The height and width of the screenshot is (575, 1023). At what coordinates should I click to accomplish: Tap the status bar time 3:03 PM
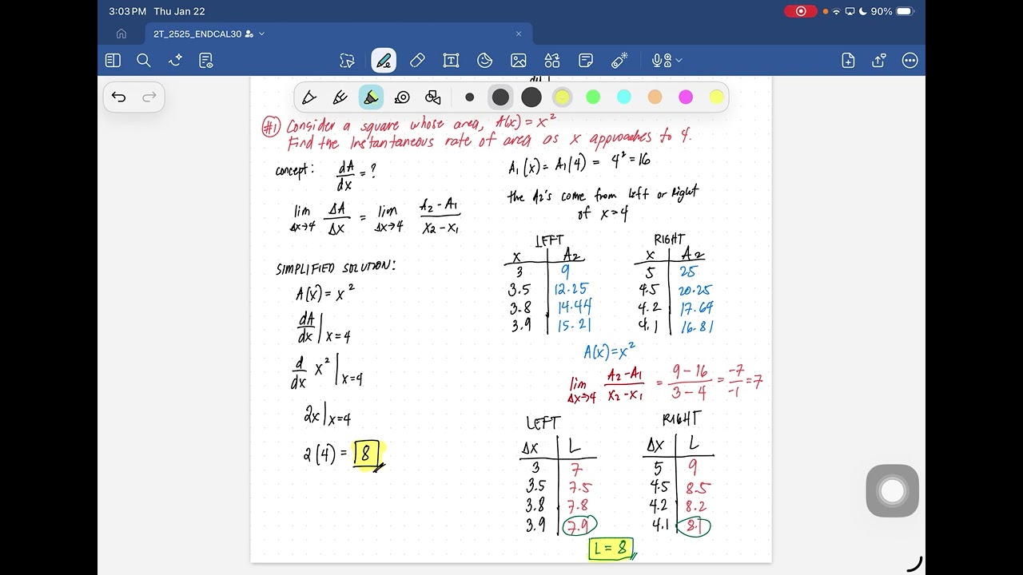128,11
